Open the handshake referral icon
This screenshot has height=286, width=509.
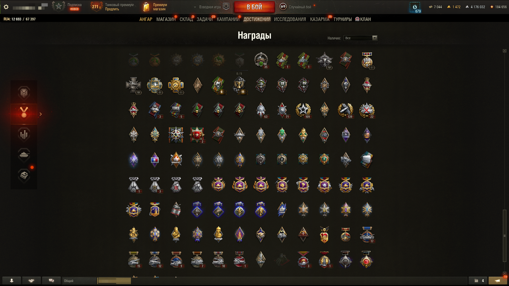tap(31, 280)
